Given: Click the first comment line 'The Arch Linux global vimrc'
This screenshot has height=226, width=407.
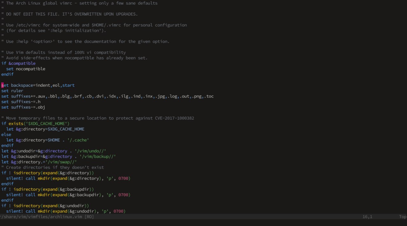Looking at the screenshot, I should (x=79, y=3).
